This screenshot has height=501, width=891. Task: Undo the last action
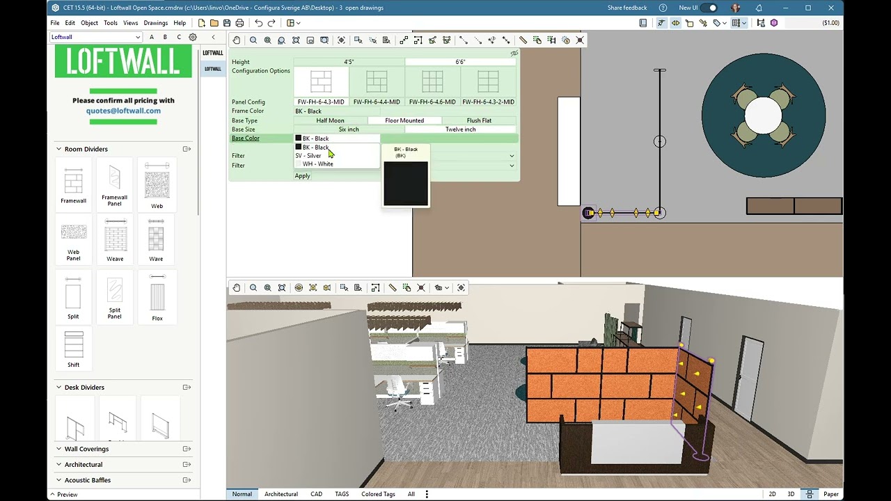coord(258,23)
